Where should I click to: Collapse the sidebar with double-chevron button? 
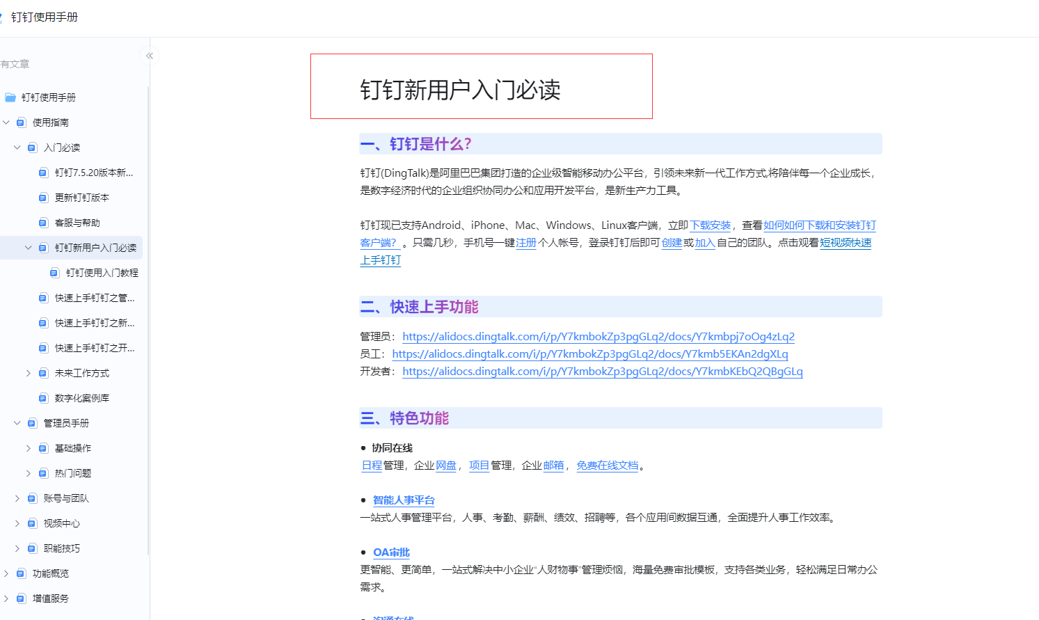pos(149,56)
